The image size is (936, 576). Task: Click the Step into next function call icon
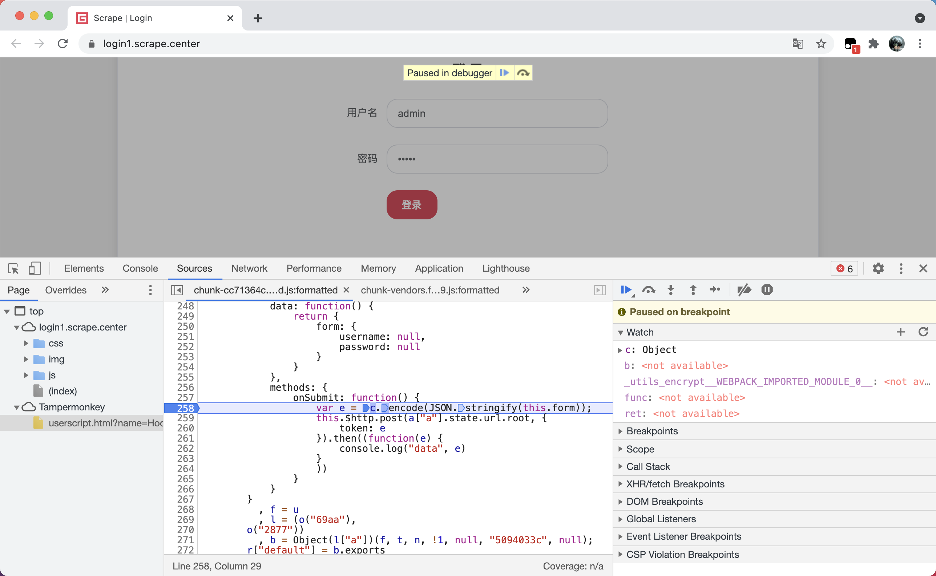coord(671,289)
